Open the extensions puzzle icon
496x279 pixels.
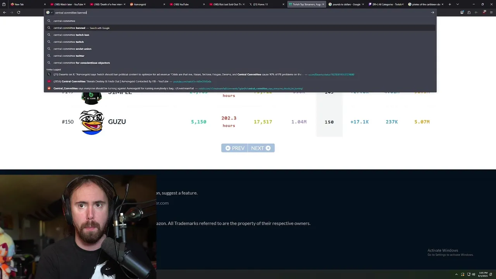469,12
